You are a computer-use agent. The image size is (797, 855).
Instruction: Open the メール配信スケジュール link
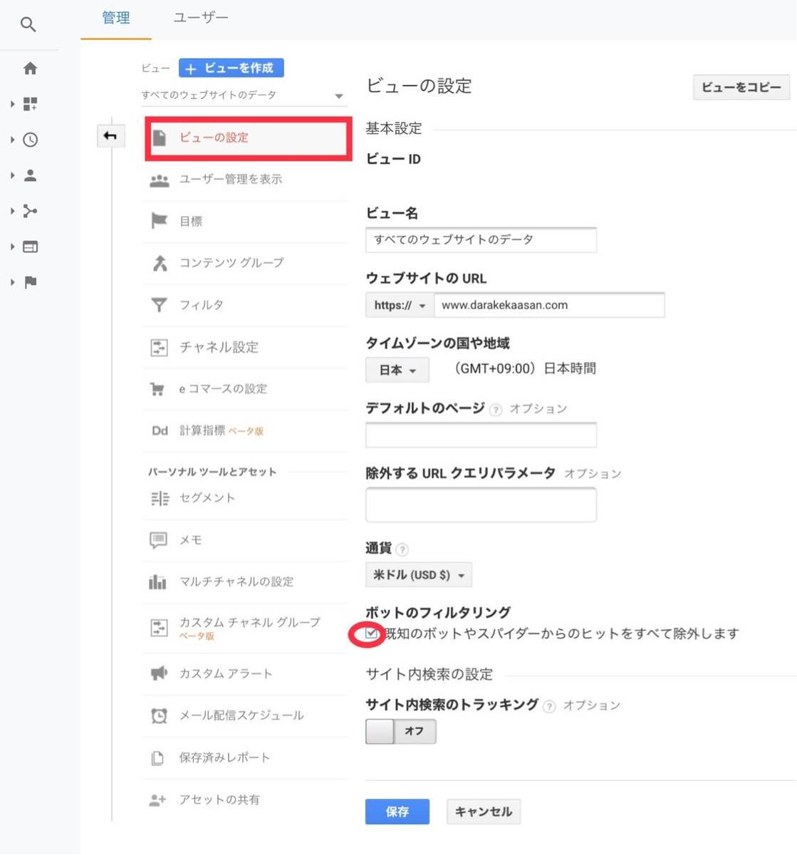(x=241, y=715)
